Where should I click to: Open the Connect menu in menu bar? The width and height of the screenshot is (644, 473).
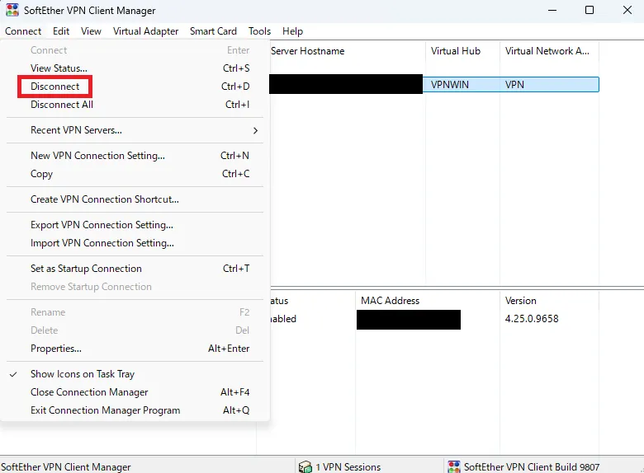[23, 31]
